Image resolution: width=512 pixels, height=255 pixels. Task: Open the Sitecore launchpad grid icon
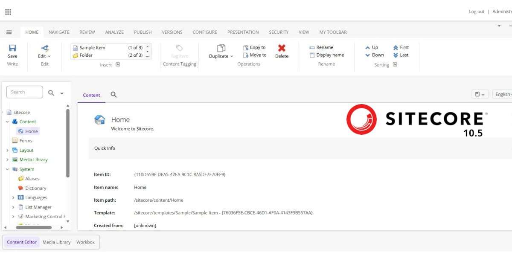pyautogui.click(x=8, y=12)
